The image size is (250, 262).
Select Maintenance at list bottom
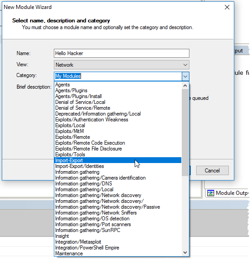[118, 253]
